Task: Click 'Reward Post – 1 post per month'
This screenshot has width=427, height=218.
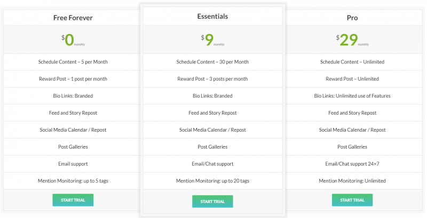Action: tap(73, 79)
